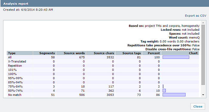209x112 pixels.
Task: Click the 'X-Translated' row label
Action: [x=17, y=62]
